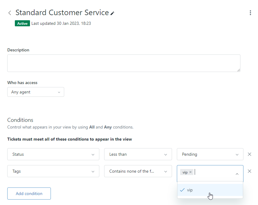Image resolution: width=258 pixels, height=205 pixels.
Task: Click the edit pencil next to the view title
Action: [x=113, y=13]
